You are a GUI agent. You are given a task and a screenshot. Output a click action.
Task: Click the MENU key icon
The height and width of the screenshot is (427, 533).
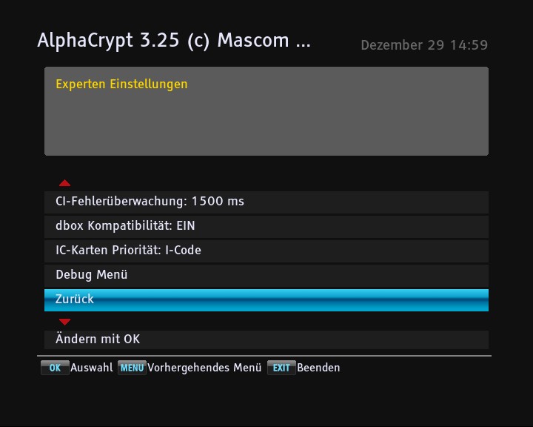point(132,368)
